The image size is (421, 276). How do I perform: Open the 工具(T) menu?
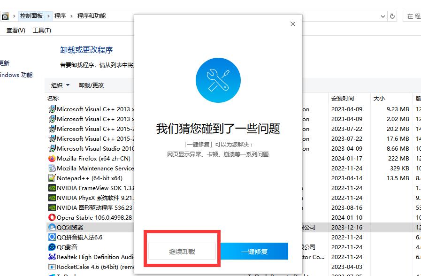point(42,31)
